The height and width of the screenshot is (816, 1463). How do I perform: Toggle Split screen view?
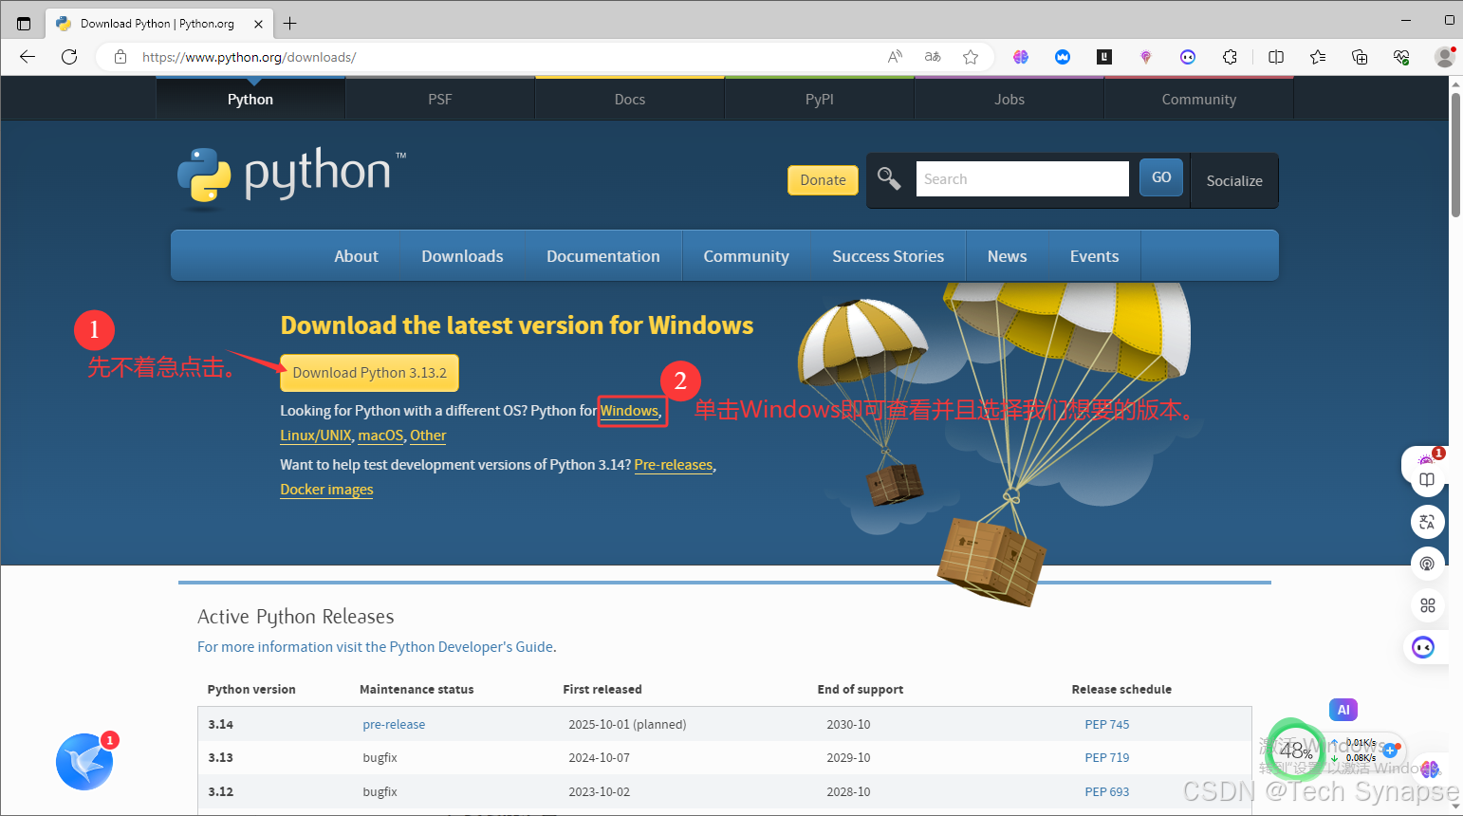[x=1276, y=57]
